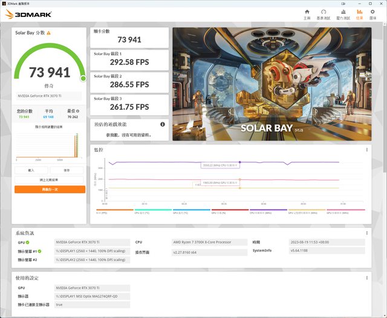Open the system info (系統資訊) three-dot menu

(x=366, y=233)
